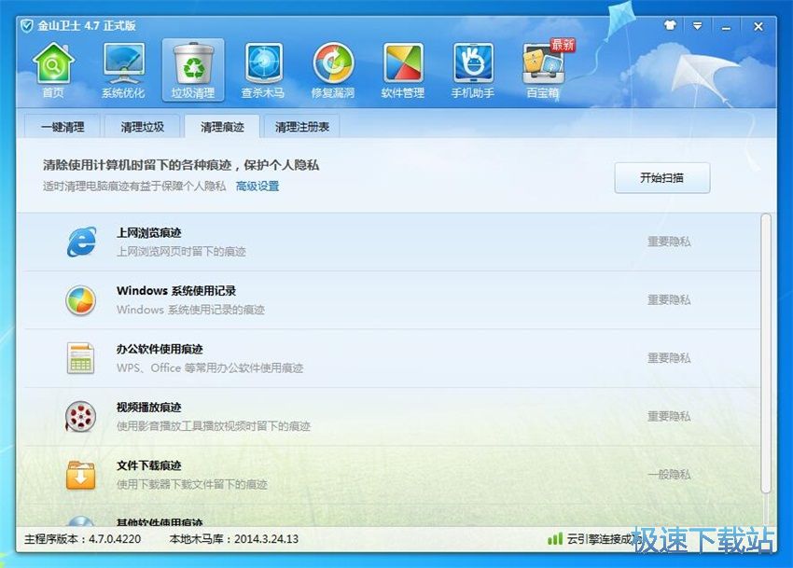This screenshot has width=793, height=568.
Task: Click the skin shirt icon in title bar
Action: pyautogui.click(x=670, y=25)
